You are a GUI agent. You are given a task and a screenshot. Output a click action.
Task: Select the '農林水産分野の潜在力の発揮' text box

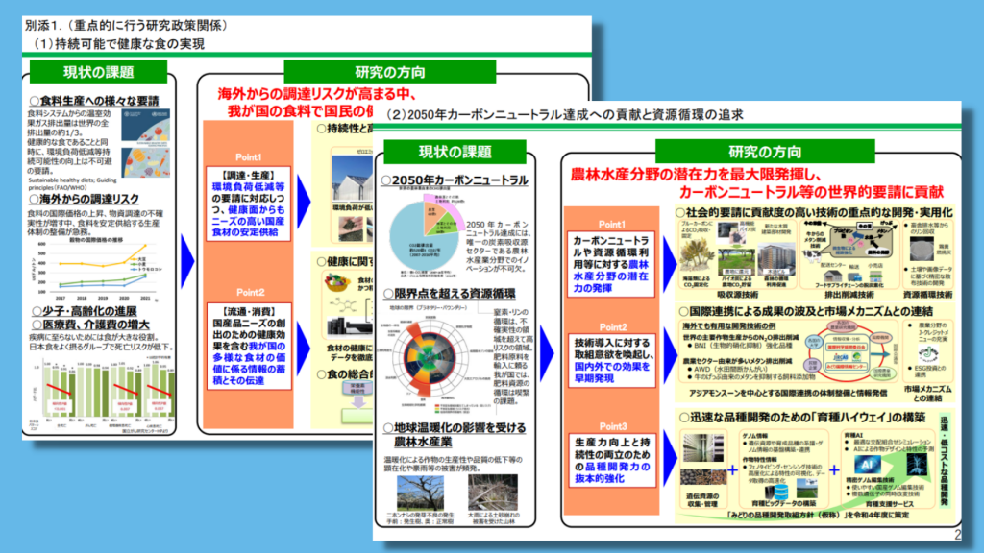pos(611,265)
